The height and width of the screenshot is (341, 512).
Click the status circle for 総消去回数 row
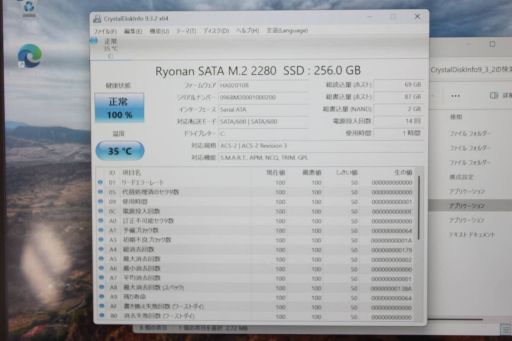coord(100,249)
